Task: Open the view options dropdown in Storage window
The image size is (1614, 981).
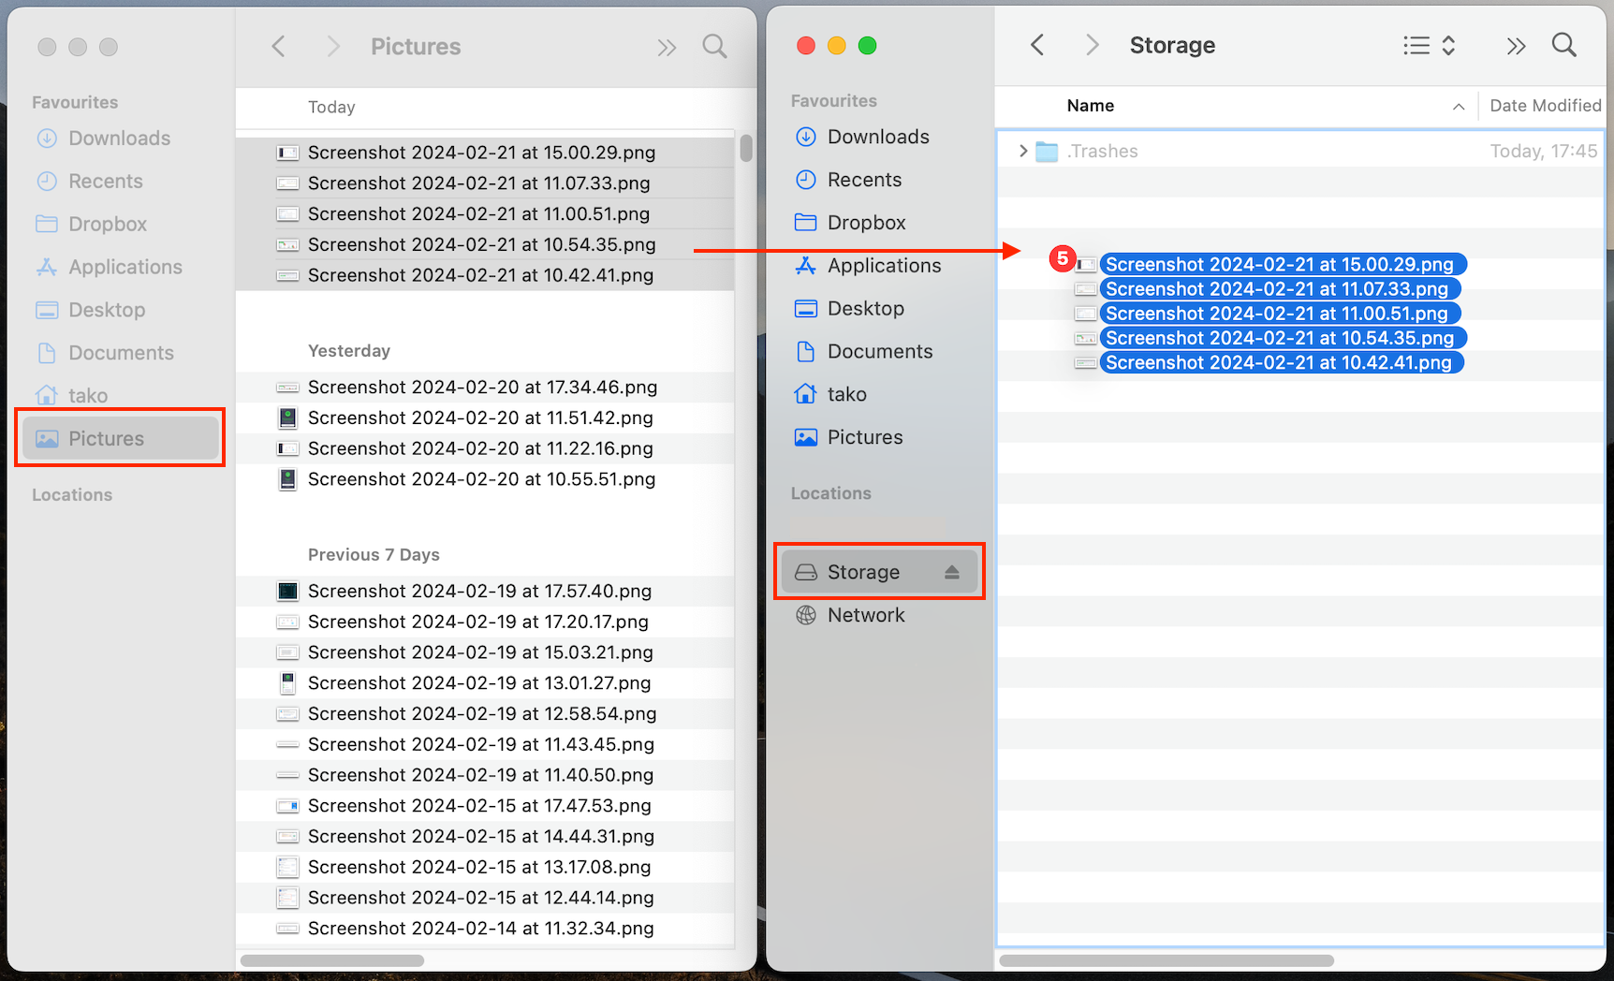Action: click(x=1427, y=45)
